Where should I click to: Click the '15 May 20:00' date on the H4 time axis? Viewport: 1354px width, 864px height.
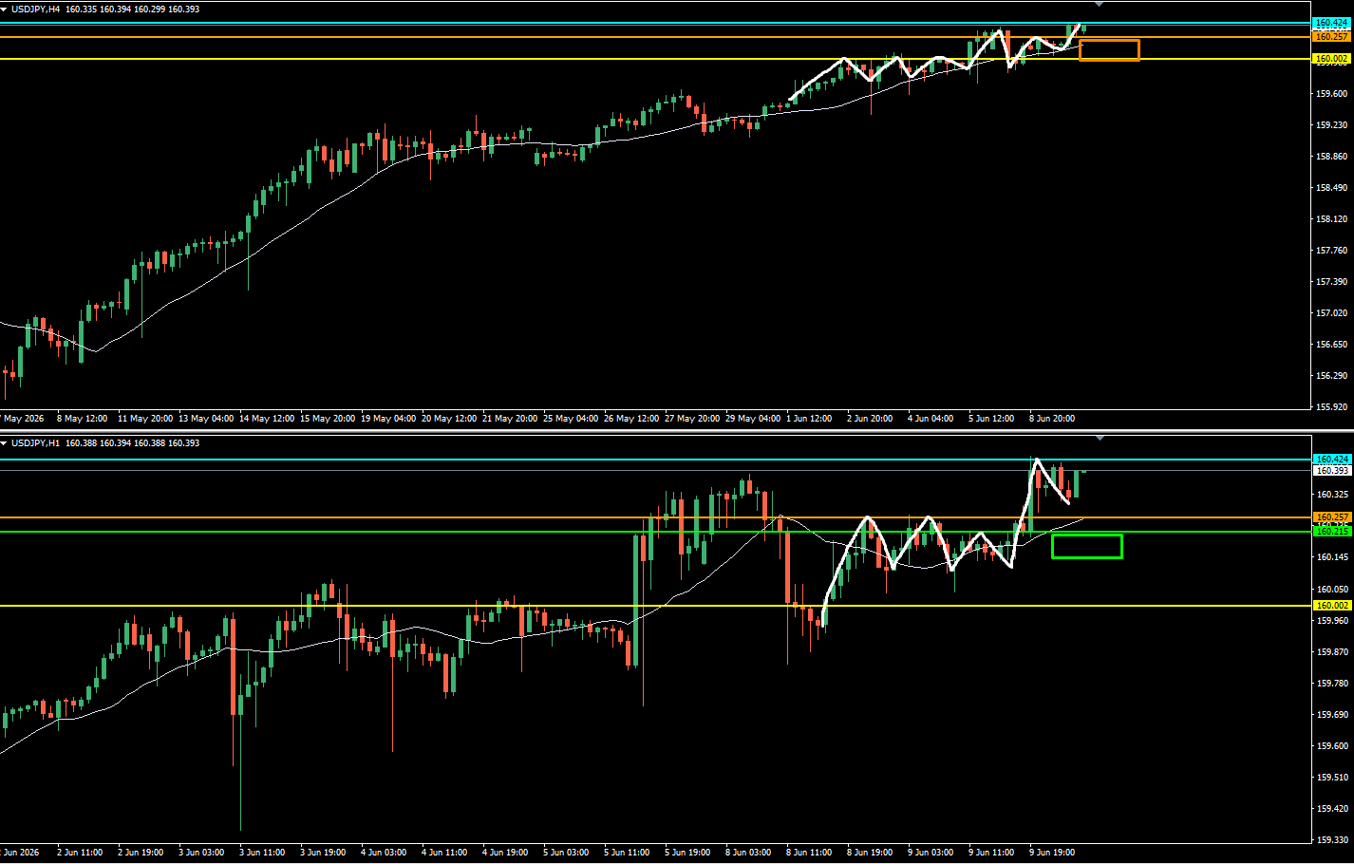click(x=328, y=419)
